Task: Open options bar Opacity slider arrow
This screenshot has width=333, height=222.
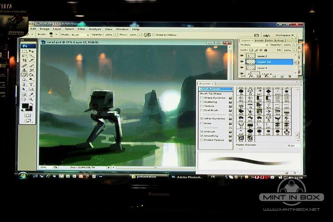Action: tap(115, 35)
